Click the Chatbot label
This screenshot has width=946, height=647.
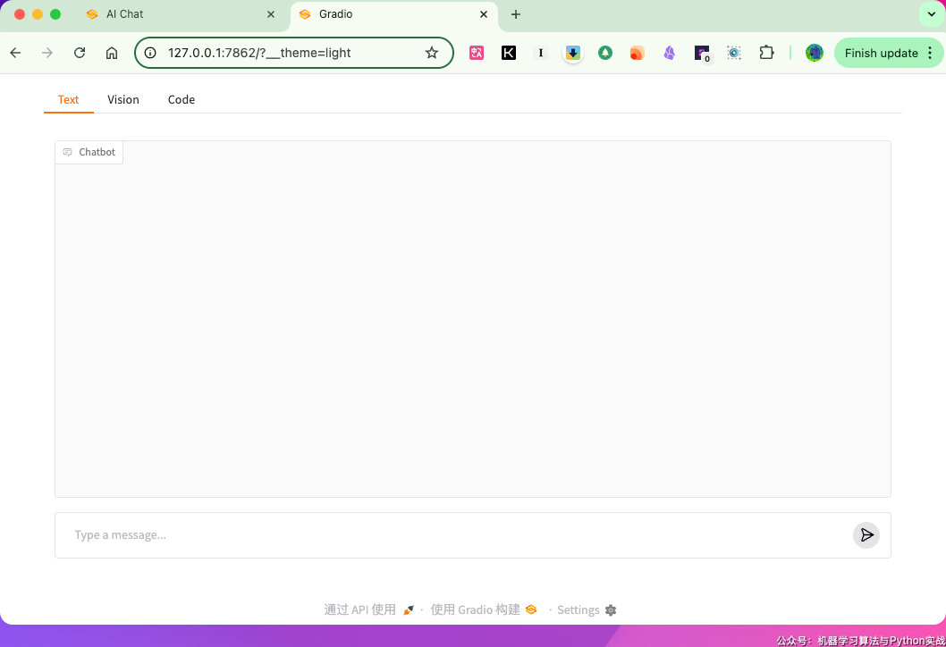coord(89,152)
